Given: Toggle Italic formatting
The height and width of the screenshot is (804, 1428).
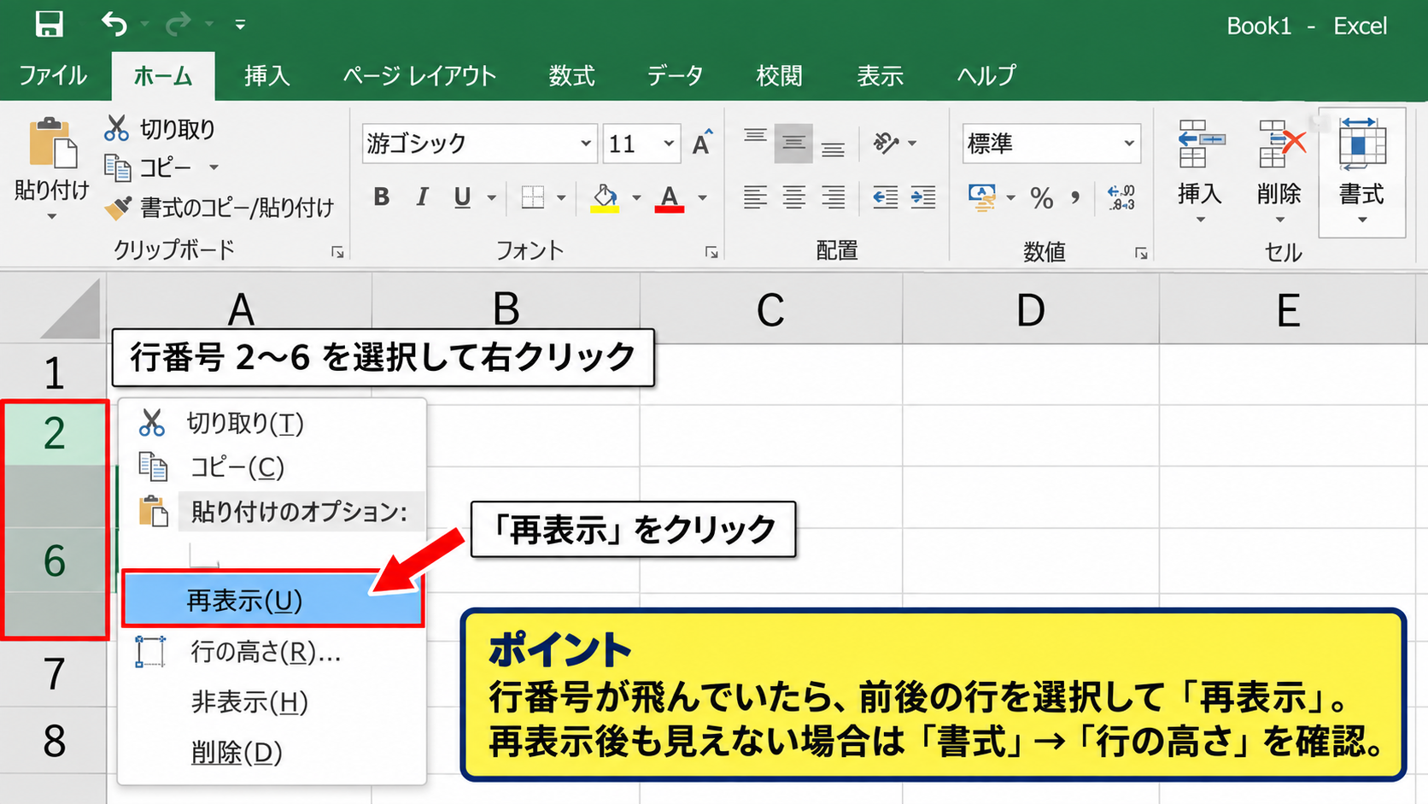Looking at the screenshot, I should point(422,197).
